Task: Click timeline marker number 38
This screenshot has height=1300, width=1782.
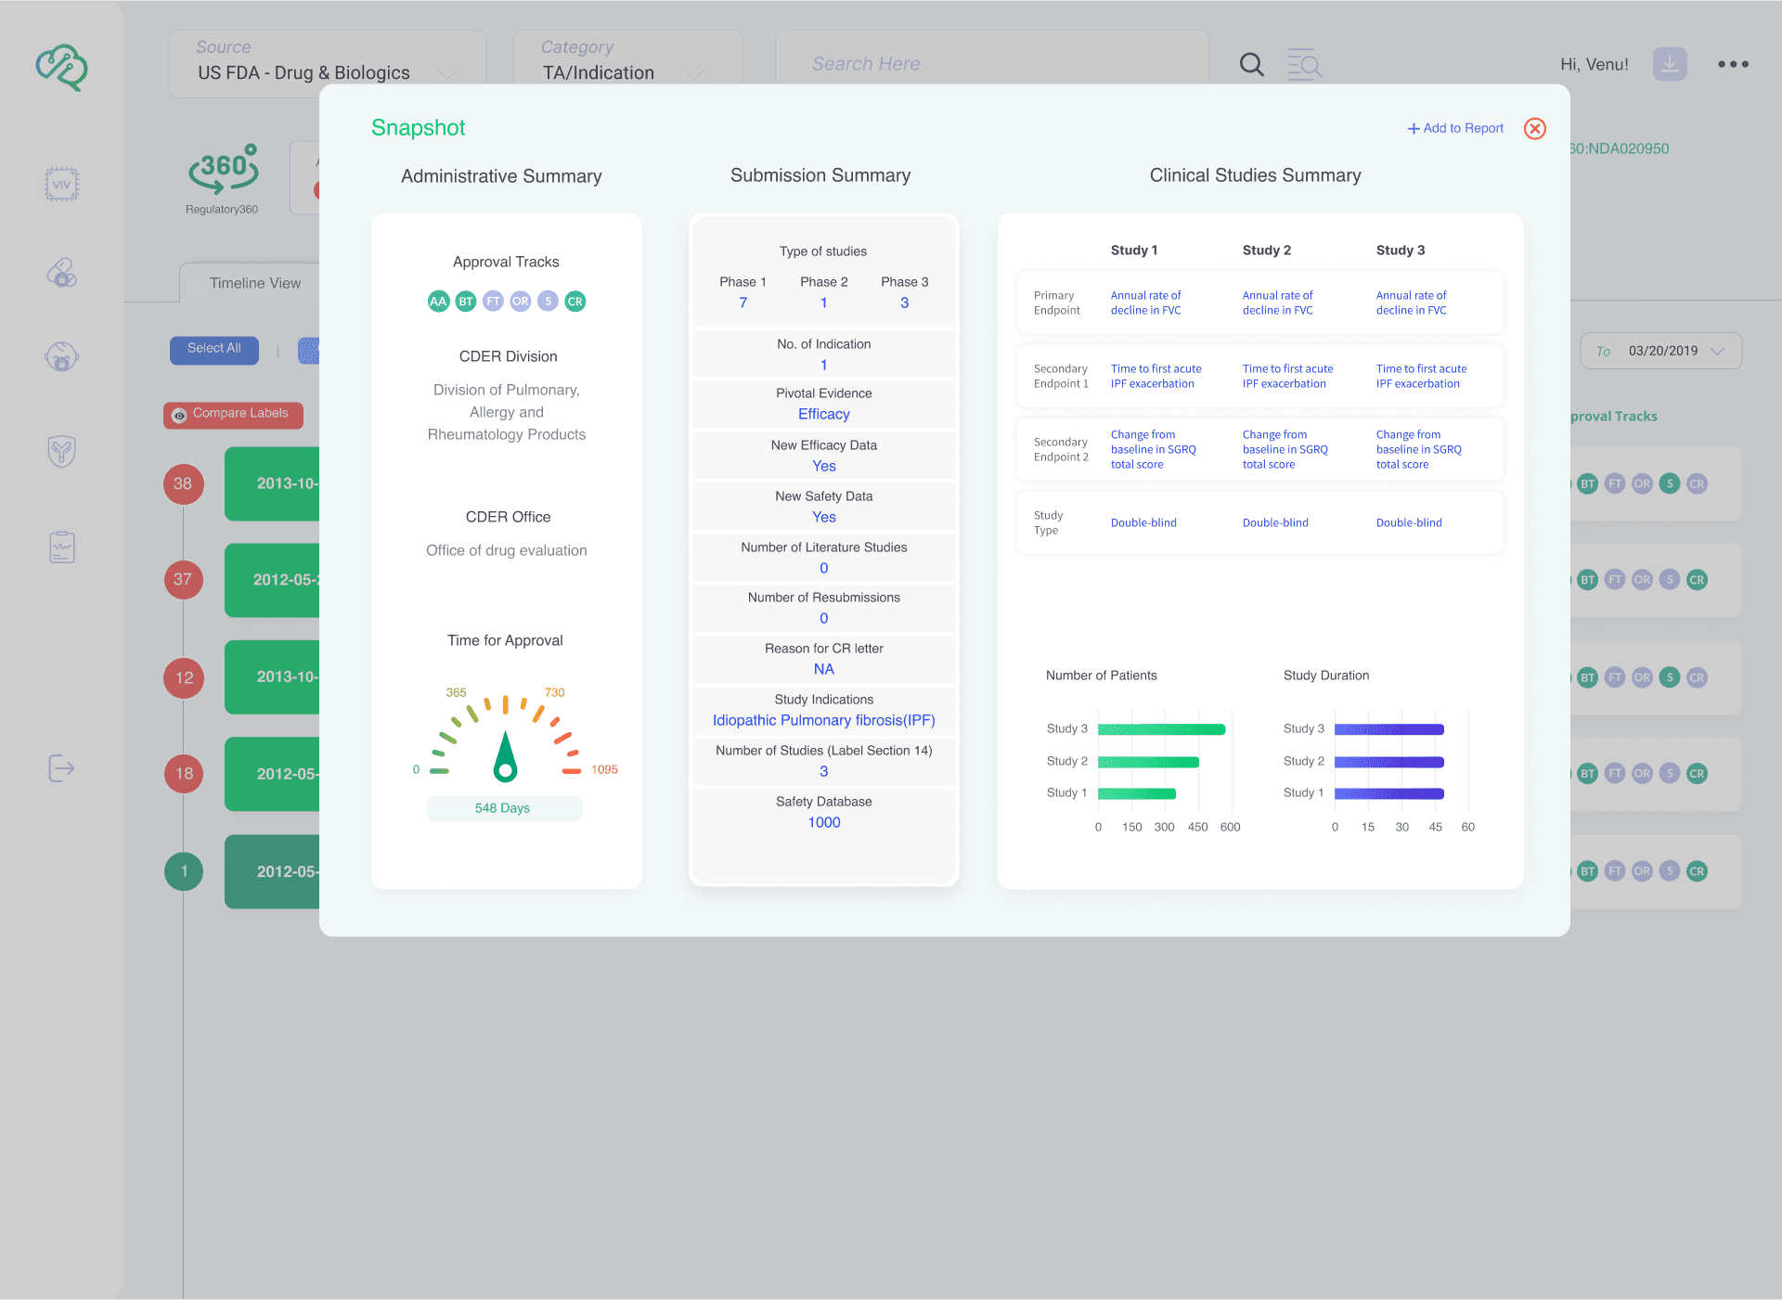Action: [183, 483]
